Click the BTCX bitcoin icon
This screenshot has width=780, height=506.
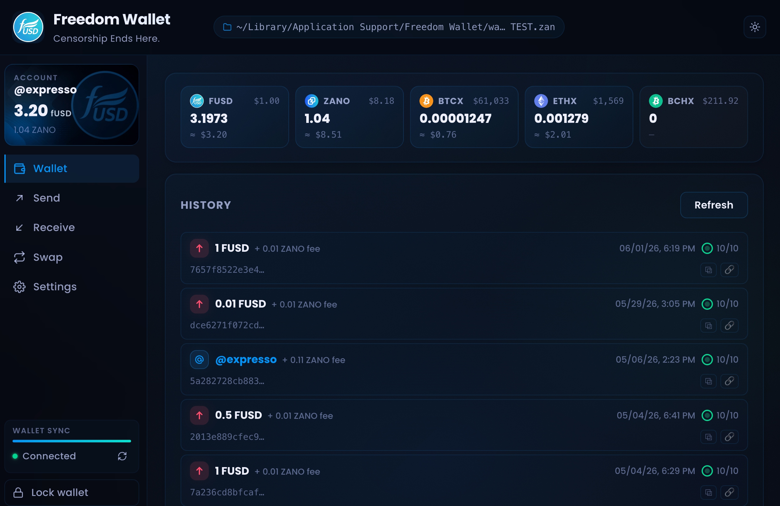coord(426,101)
